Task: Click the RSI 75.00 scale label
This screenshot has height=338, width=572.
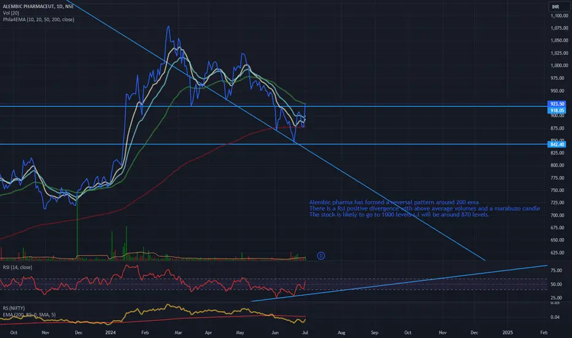Action: (x=556, y=270)
